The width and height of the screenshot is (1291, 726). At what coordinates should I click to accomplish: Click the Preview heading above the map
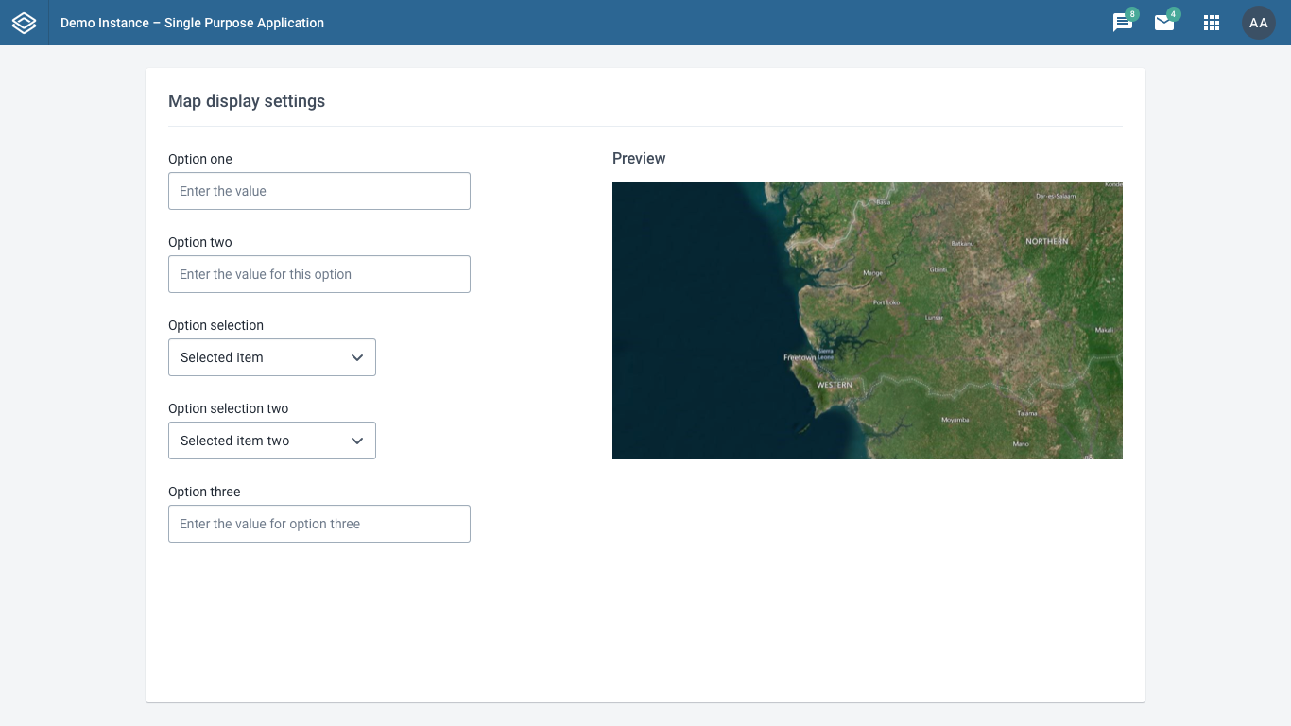point(639,158)
